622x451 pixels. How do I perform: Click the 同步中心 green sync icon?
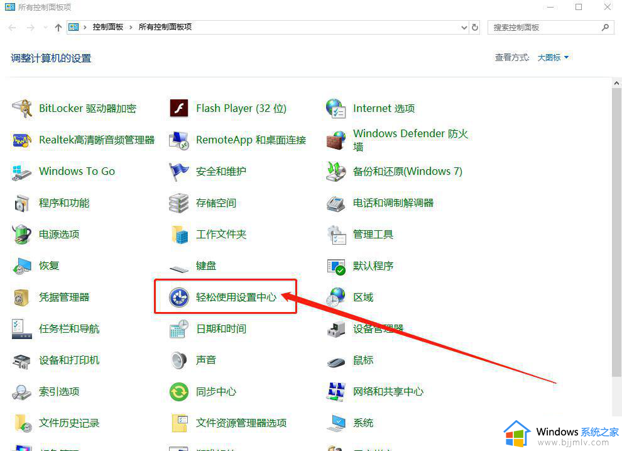click(x=179, y=392)
